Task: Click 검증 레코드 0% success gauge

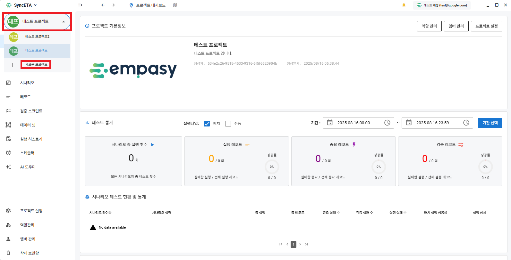Action: [x=485, y=167]
